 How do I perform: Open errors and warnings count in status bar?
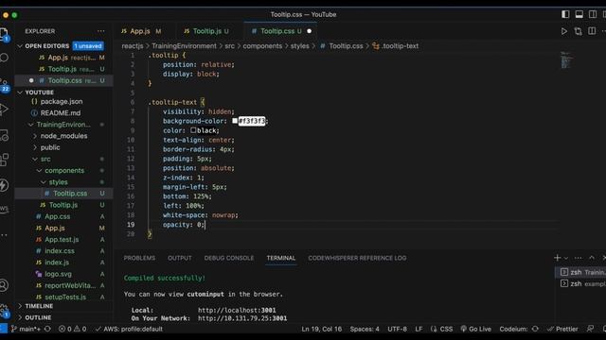coord(72,329)
